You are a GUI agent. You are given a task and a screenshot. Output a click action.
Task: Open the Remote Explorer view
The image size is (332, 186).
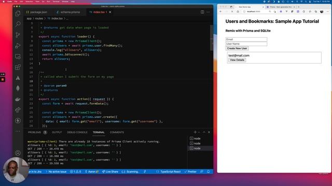pos(18,56)
